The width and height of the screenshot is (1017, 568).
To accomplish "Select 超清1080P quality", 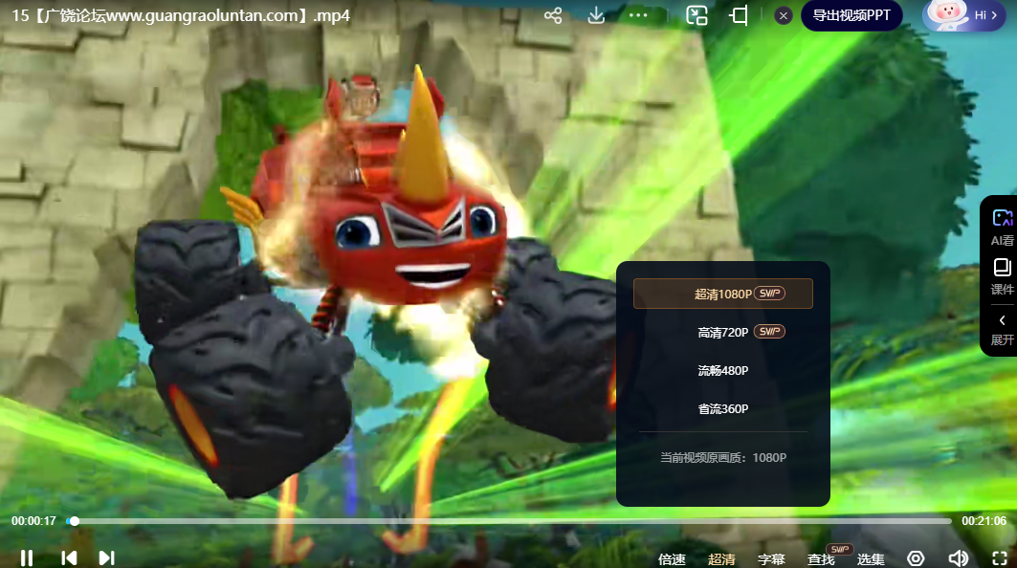I will coord(723,294).
